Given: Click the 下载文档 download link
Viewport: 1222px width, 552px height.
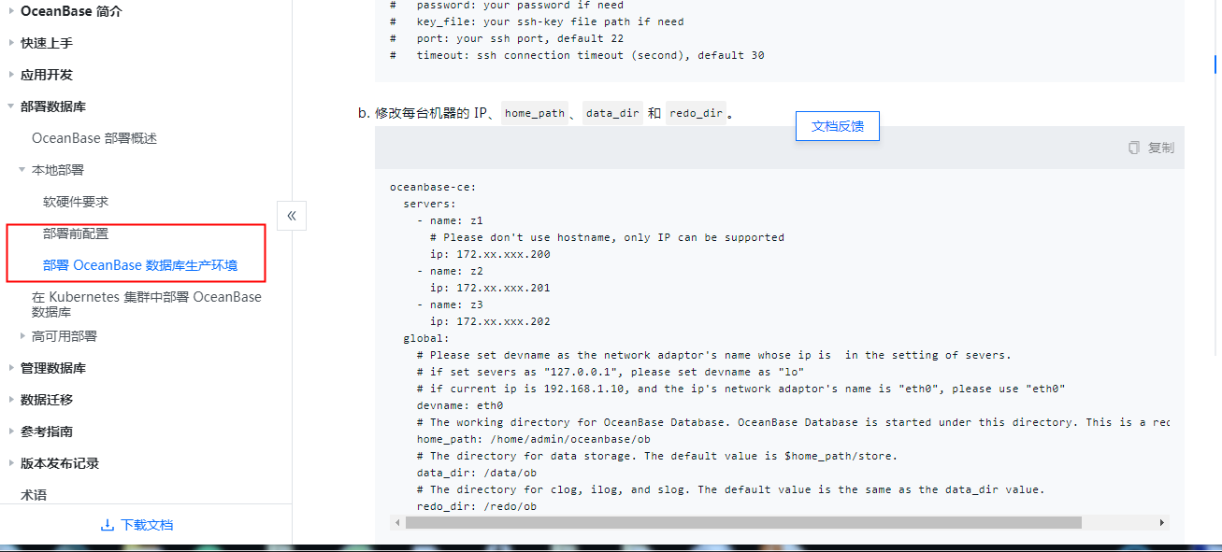Looking at the screenshot, I should (x=147, y=525).
